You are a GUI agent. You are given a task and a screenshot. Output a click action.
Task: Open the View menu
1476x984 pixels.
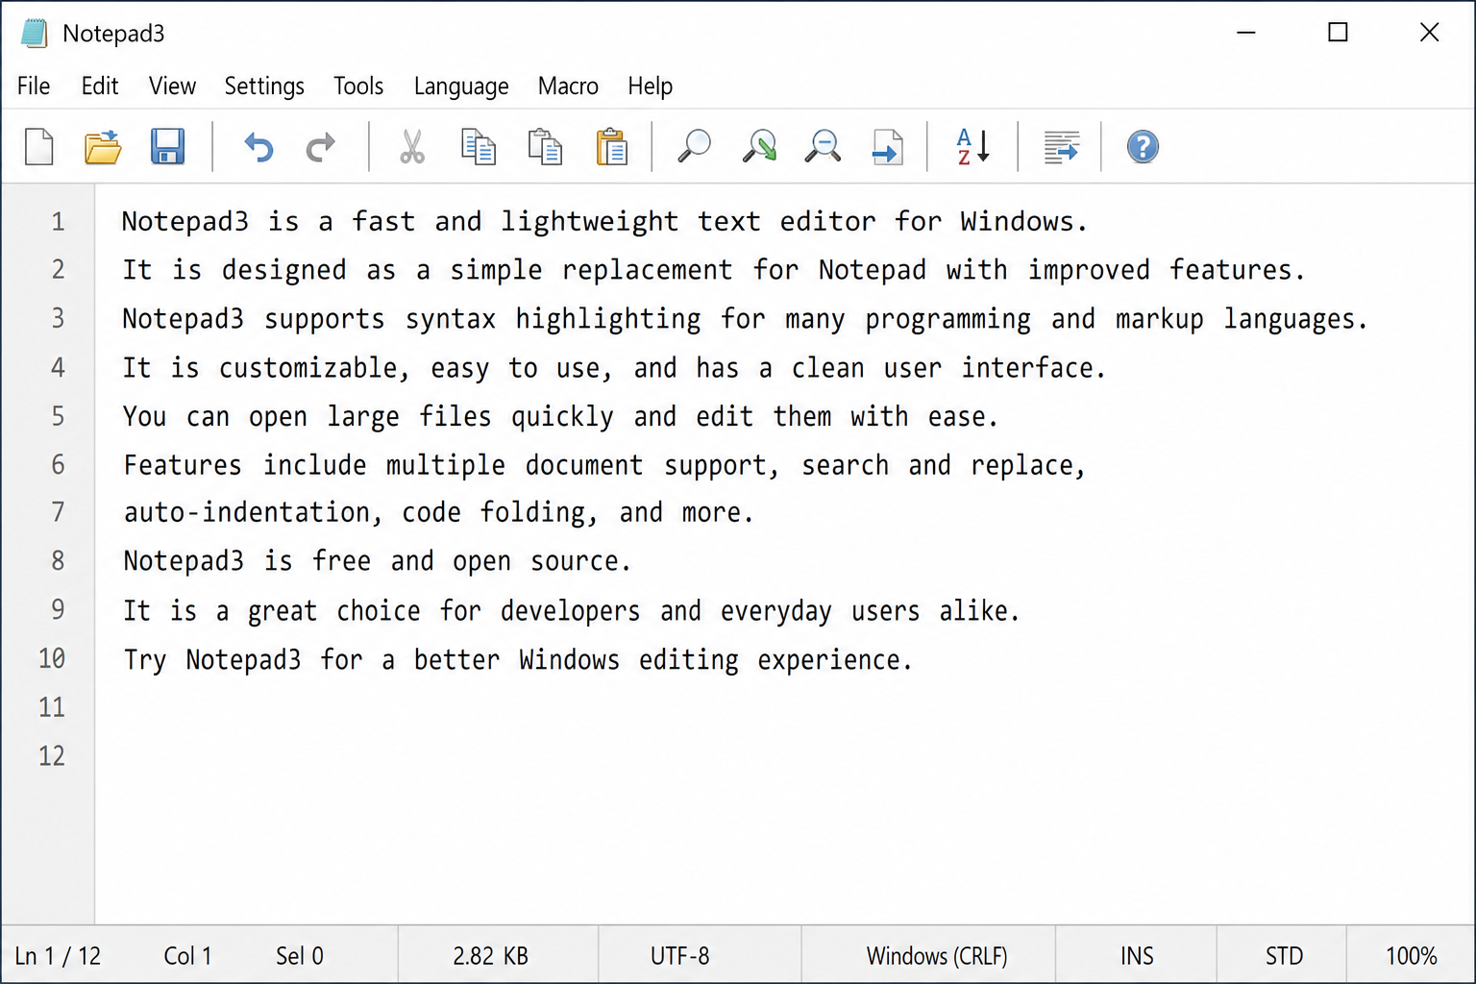(172, 86)
